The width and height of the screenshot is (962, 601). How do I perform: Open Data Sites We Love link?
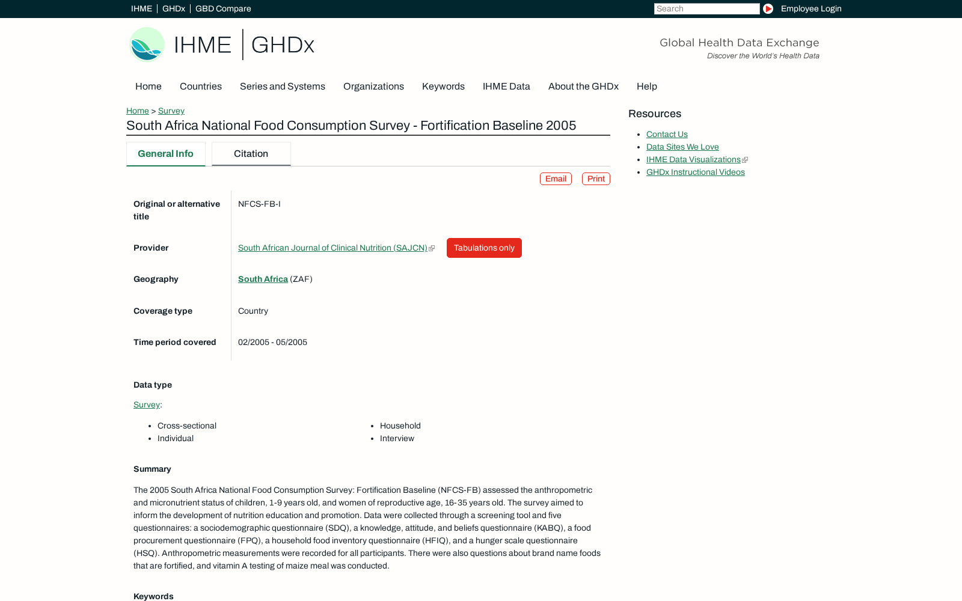(682, 147)
